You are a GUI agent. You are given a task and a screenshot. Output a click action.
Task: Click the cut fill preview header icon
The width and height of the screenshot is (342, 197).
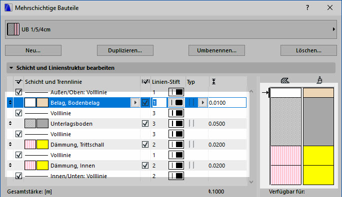285,81
